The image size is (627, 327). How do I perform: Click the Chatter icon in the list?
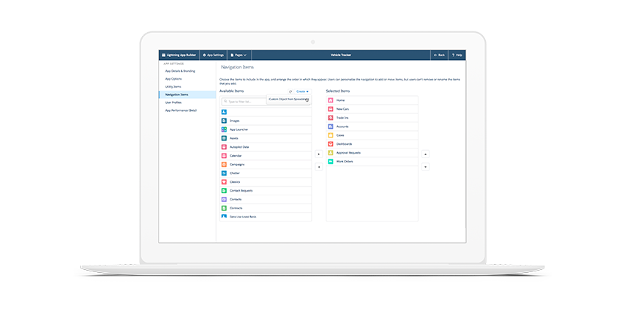click(x=225, y=173)
